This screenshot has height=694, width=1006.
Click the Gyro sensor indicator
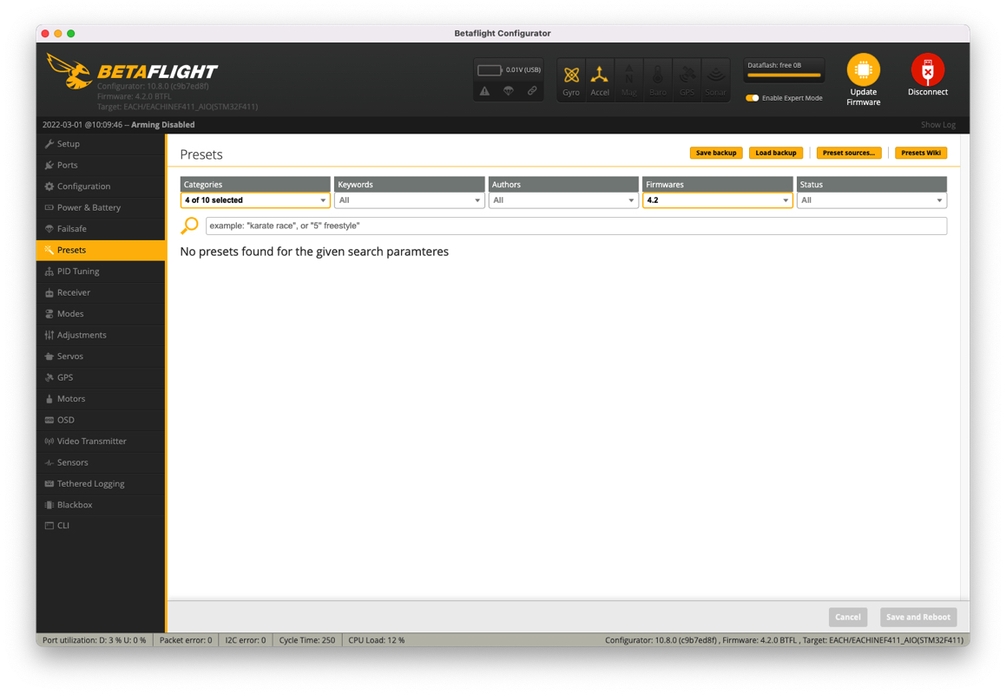pyautogui.click(x=571, y=80)
